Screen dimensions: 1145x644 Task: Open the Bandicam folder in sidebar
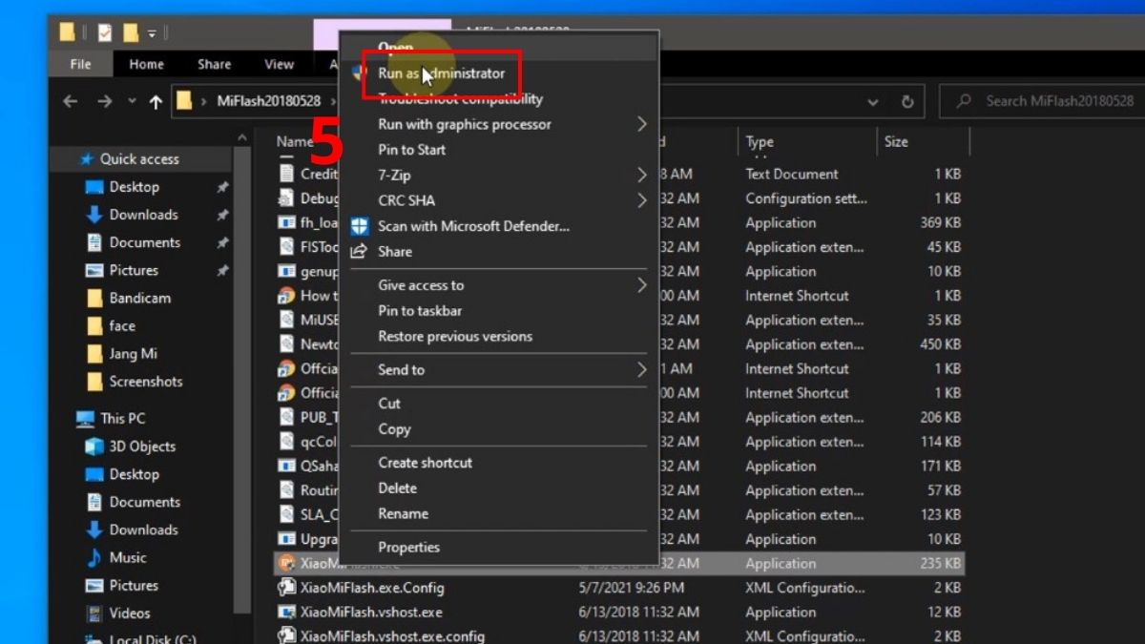(139, 298)
